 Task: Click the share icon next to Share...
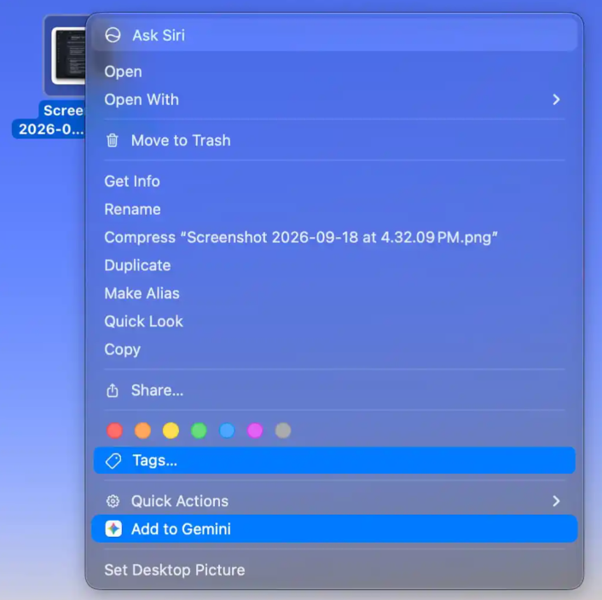(112, 390)
